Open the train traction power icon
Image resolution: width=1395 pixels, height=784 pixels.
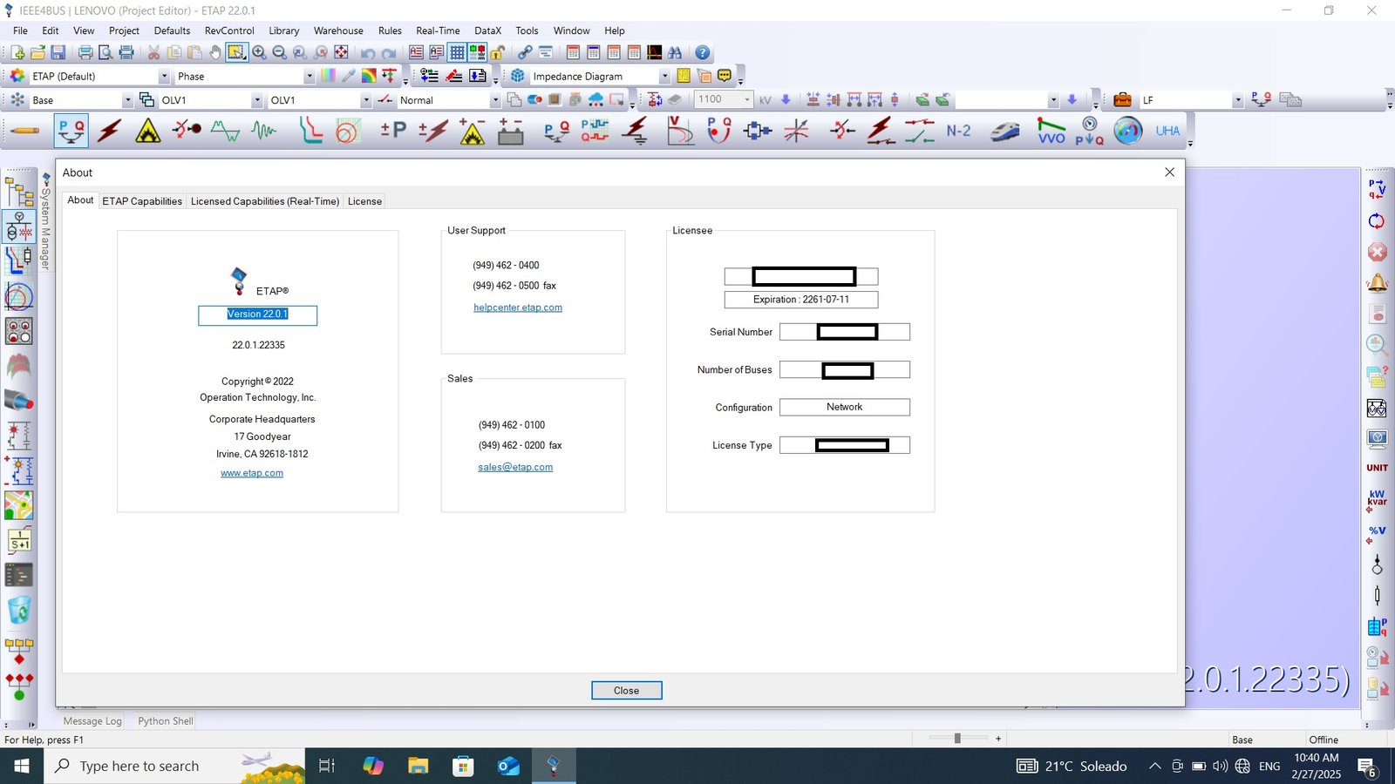click(1004, 132)
